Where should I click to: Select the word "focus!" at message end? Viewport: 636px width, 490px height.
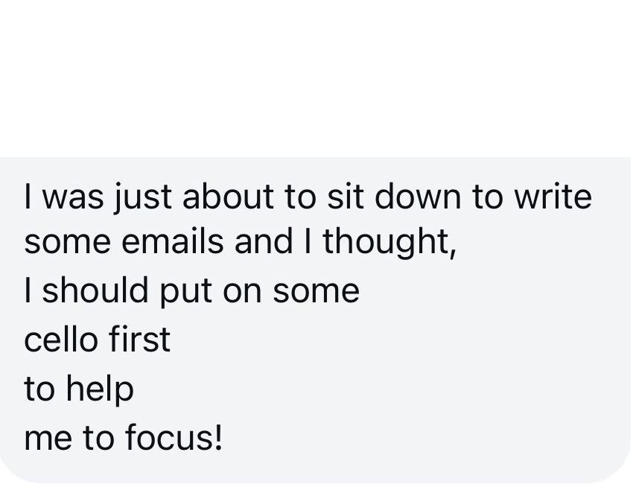pos(174,437)
